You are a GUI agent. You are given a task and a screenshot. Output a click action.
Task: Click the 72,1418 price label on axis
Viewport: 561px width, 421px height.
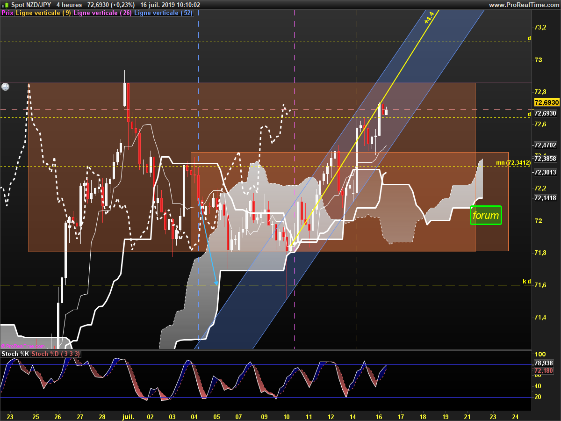545,198
